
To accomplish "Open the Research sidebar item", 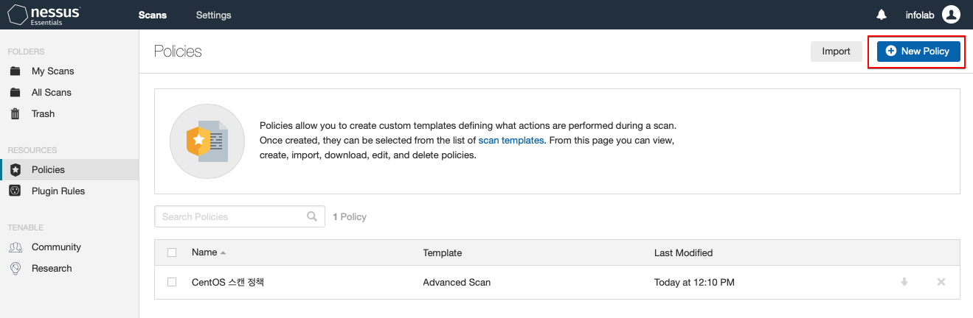I will (x=52, y=269).
